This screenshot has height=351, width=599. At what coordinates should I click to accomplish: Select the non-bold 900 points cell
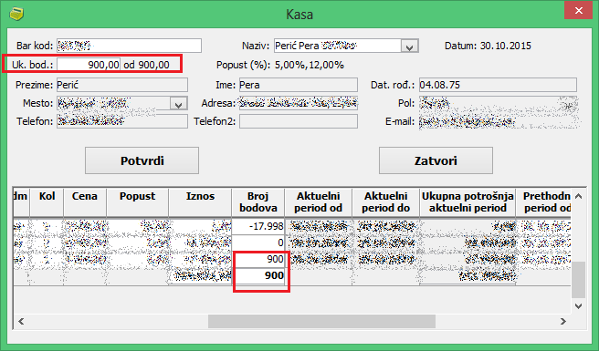point(258,259)
